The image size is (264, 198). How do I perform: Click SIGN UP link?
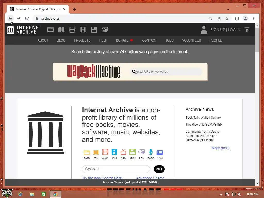[x=218, y=30]
